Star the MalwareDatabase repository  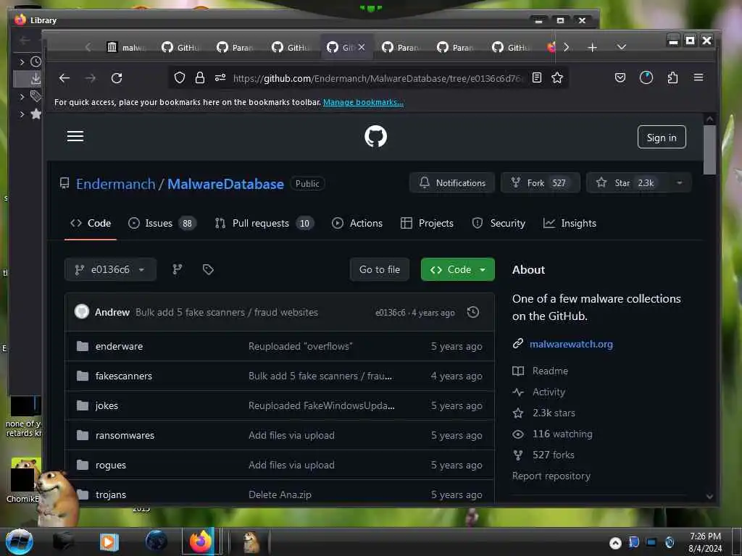click(x=628, y=183)
